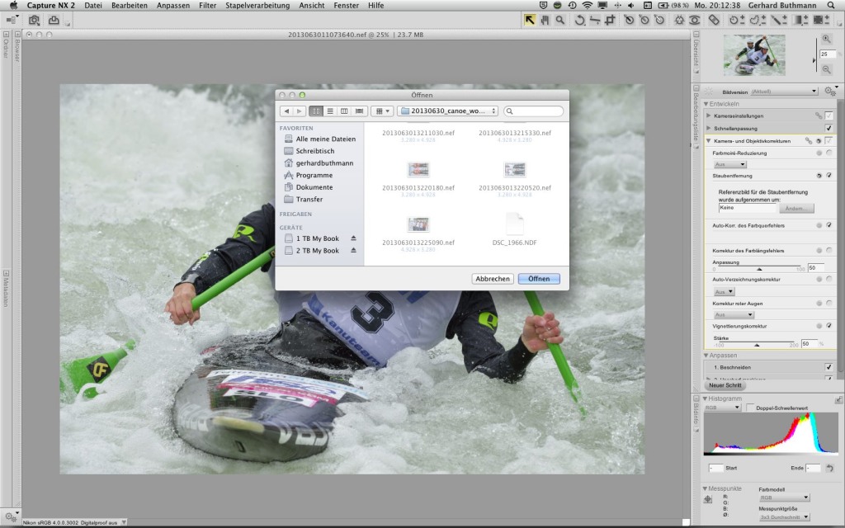Screen dimensions: 845x528
Task: Select the Fill/Remove selection tool
Action: [821, 21]
